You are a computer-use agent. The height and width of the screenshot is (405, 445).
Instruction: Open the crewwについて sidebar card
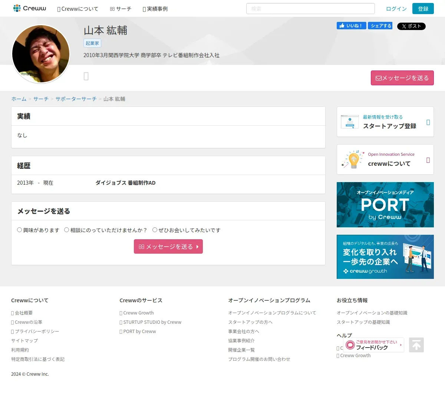(385, 159)
